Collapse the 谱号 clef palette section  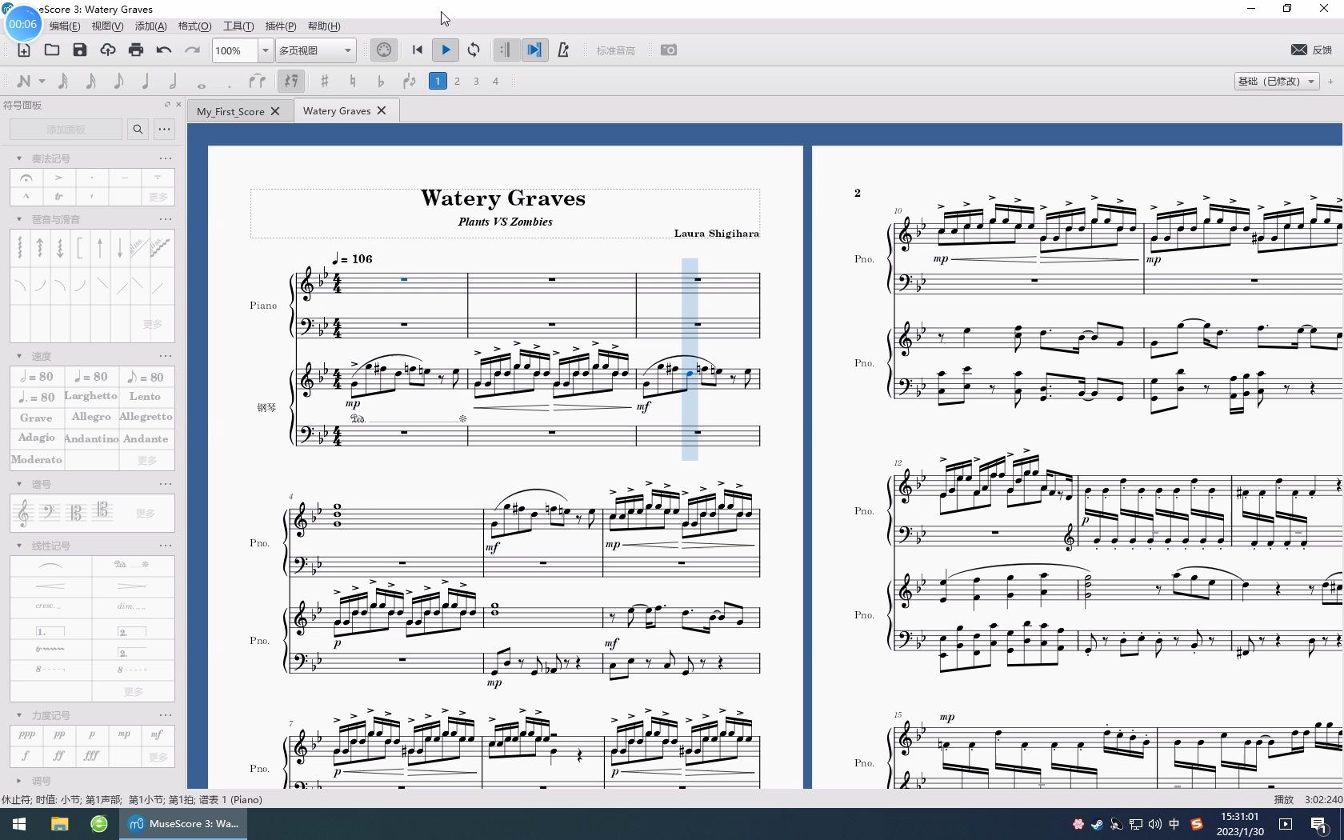click(19, 484)
